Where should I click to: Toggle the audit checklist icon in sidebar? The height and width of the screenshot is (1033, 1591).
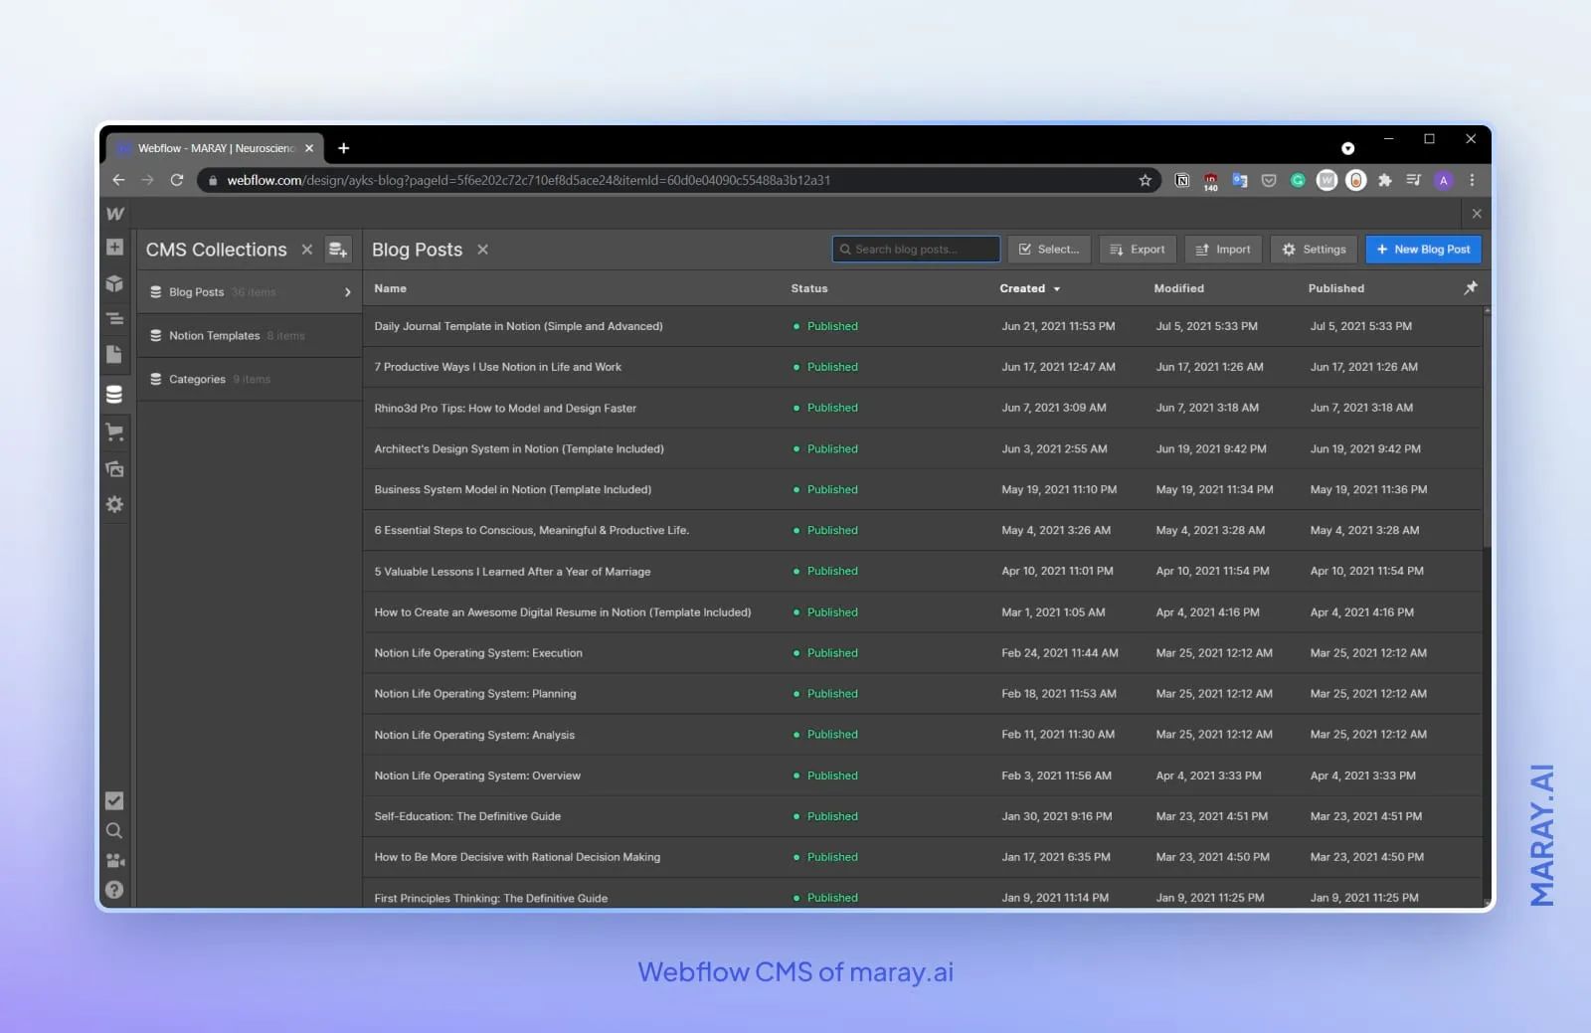114,800
